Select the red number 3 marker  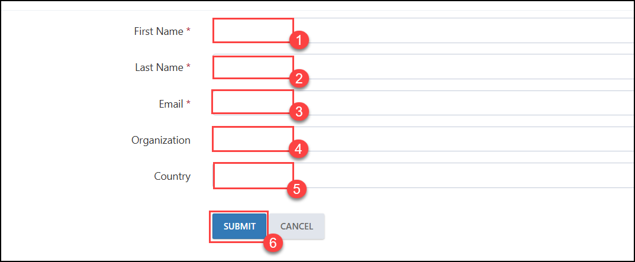(299, 111)
